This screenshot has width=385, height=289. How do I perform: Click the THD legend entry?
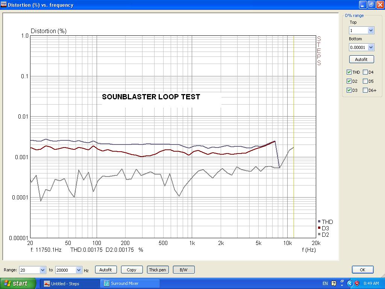[x=325, y=222]
